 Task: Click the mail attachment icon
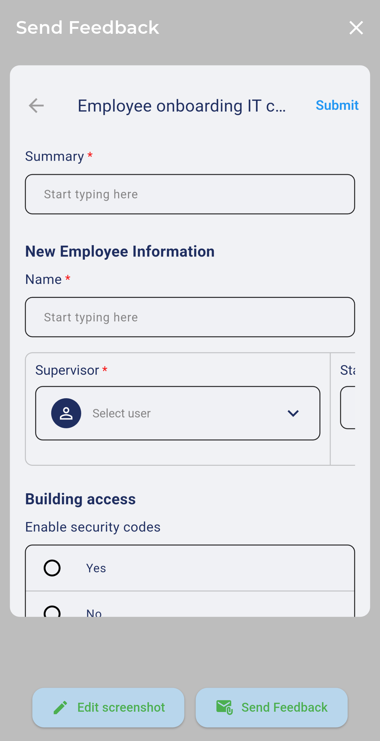tap(224, 707)
